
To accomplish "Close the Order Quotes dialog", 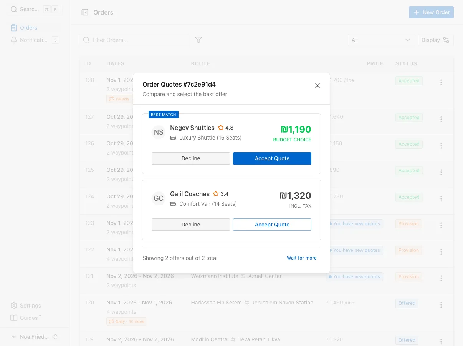I will pos(317,86).
